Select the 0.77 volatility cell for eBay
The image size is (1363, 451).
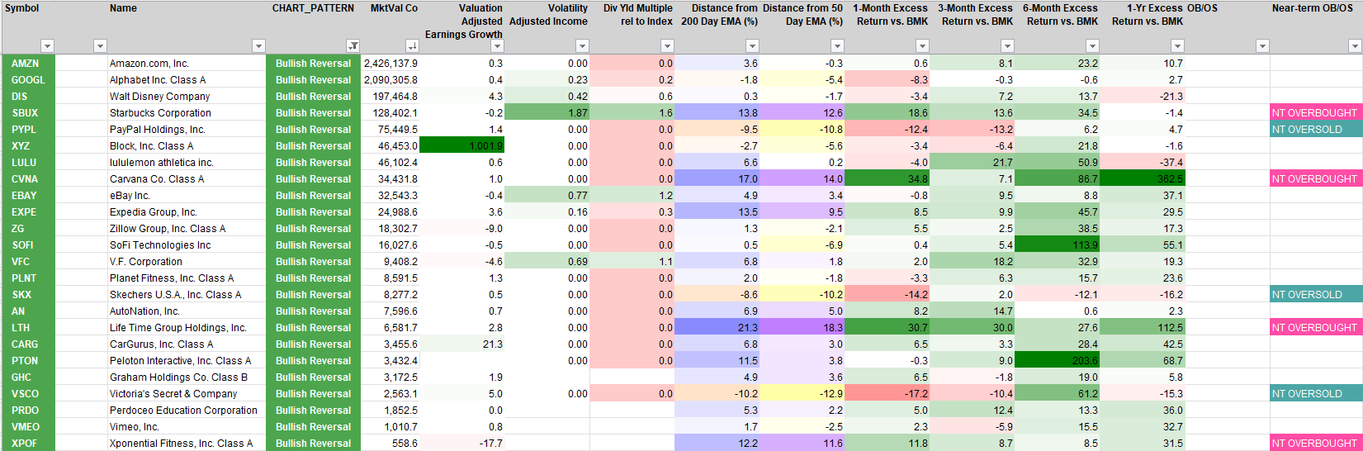point(547,196)
